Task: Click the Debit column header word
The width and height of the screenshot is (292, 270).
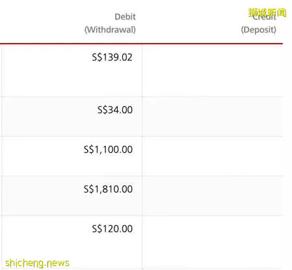Action: coord(125,17)
